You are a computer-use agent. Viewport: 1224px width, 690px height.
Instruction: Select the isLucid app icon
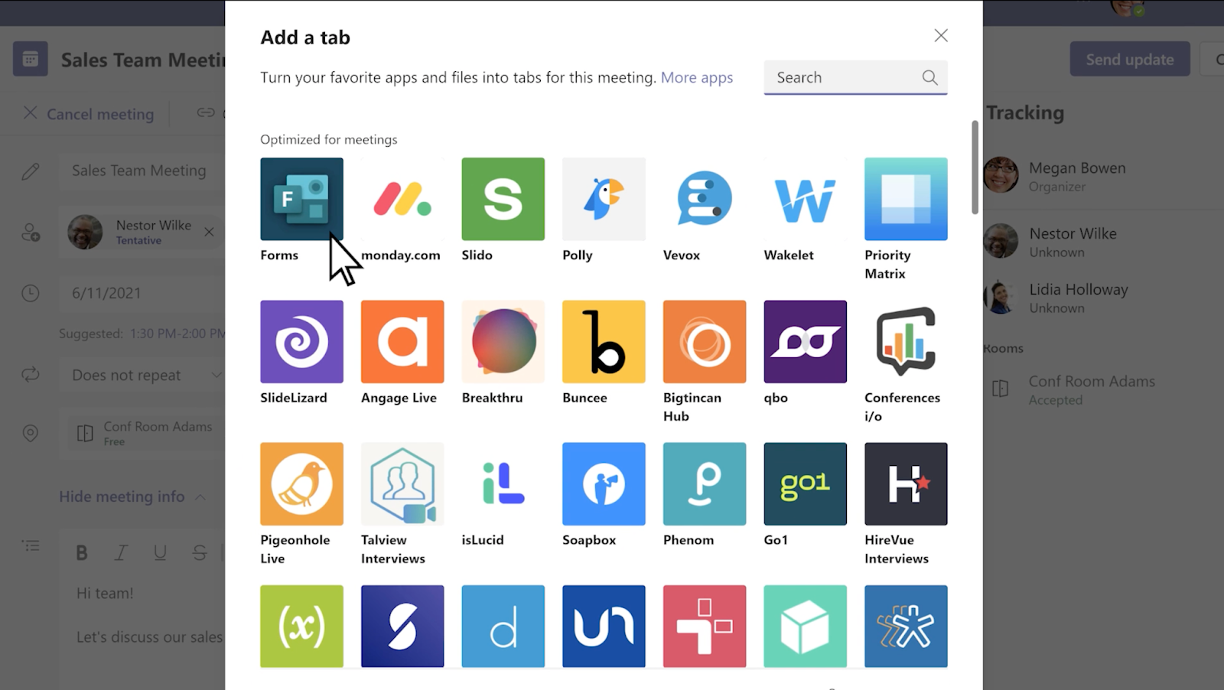point(503,483)
